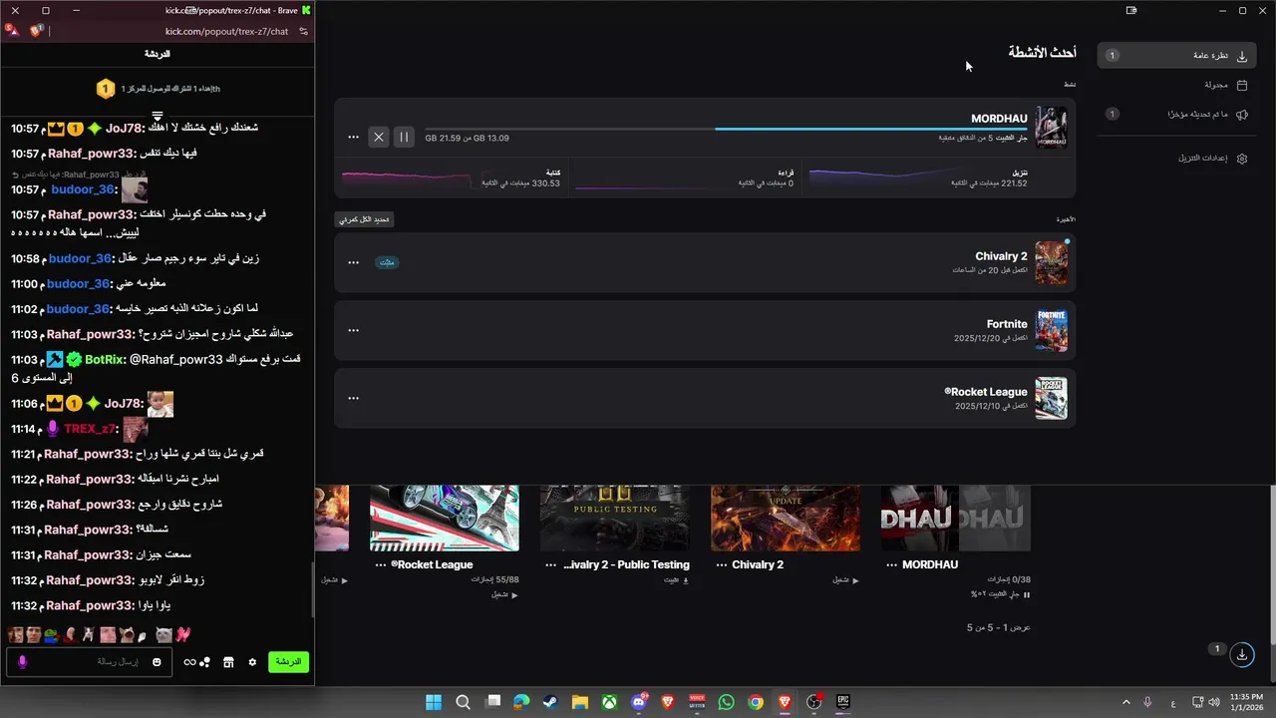Viewport: 1276px width, 718px height.
Task: Open the recently updated tab
Action: [x=1176, y=114]
